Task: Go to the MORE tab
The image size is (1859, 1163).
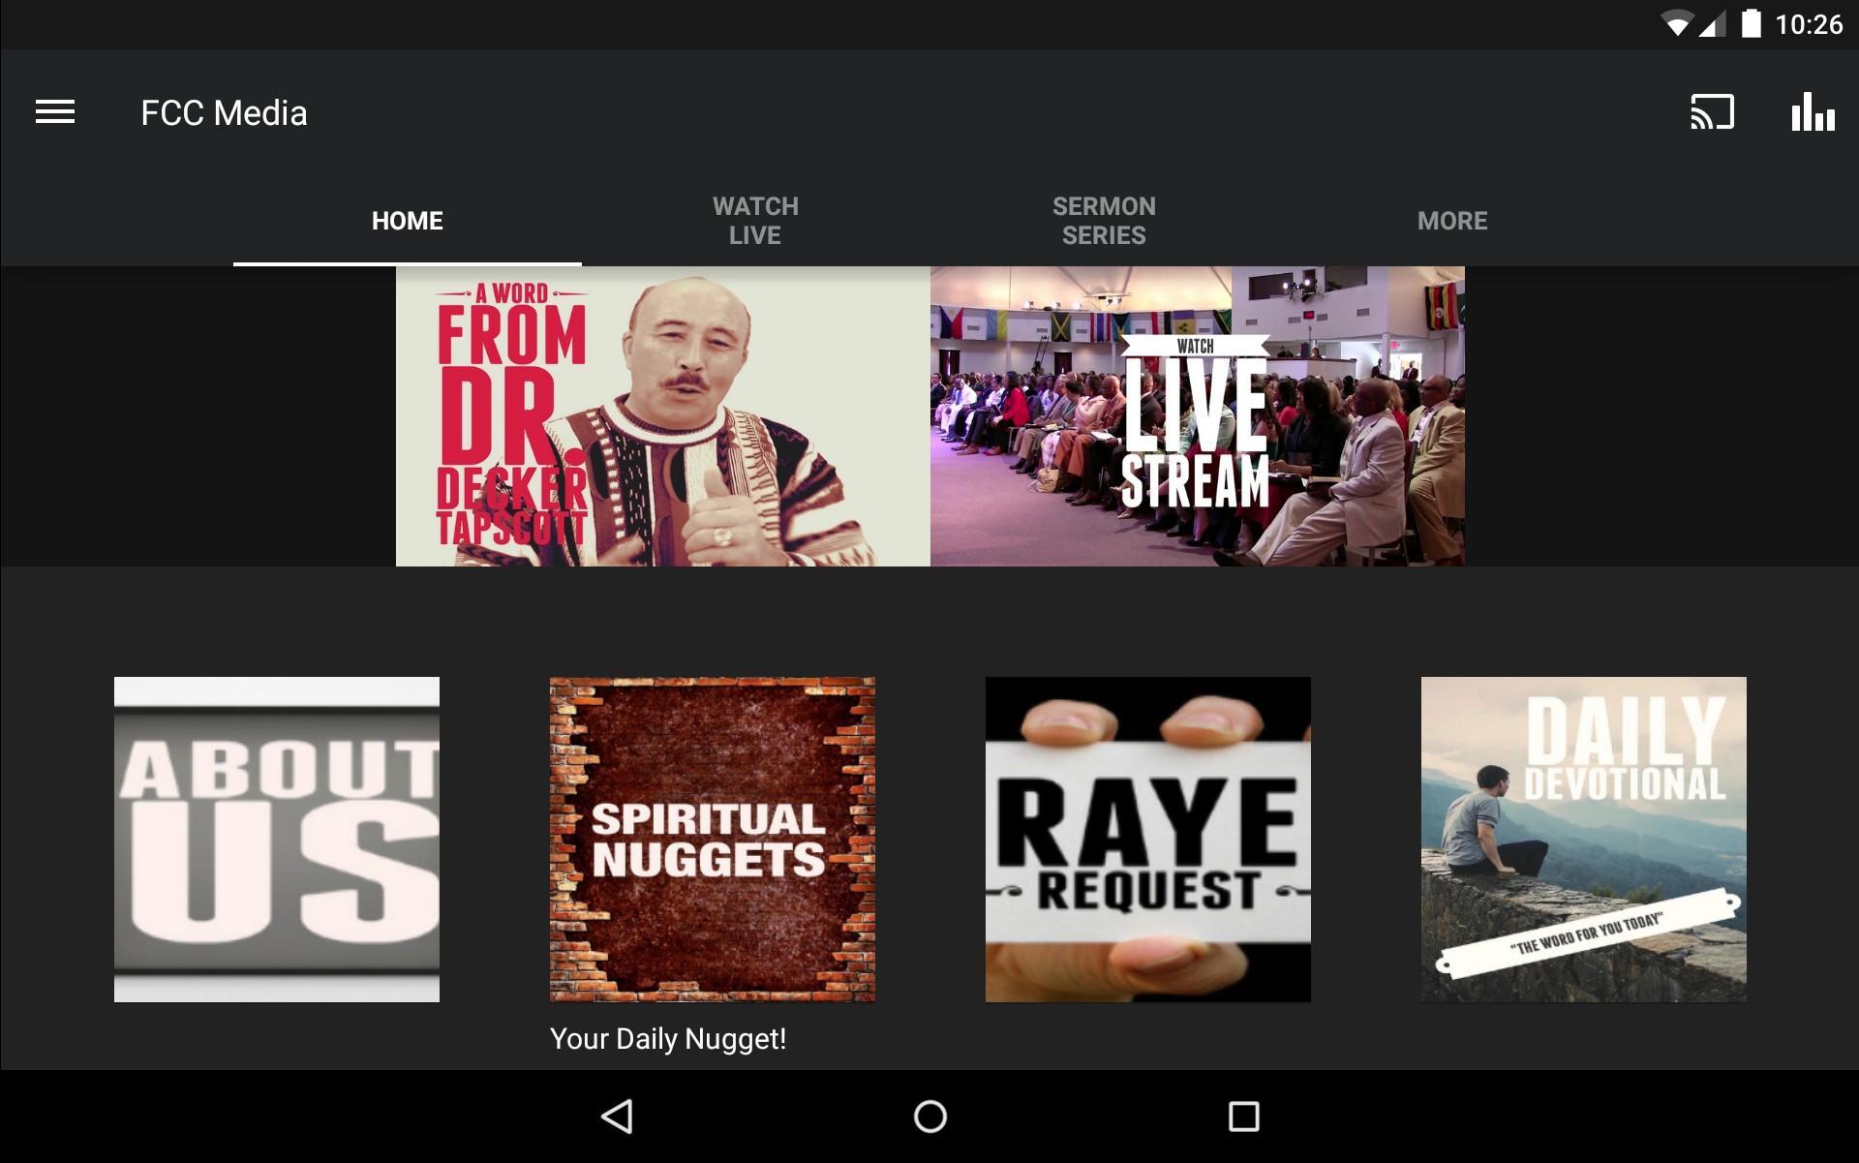Action: click(1452, 221)
